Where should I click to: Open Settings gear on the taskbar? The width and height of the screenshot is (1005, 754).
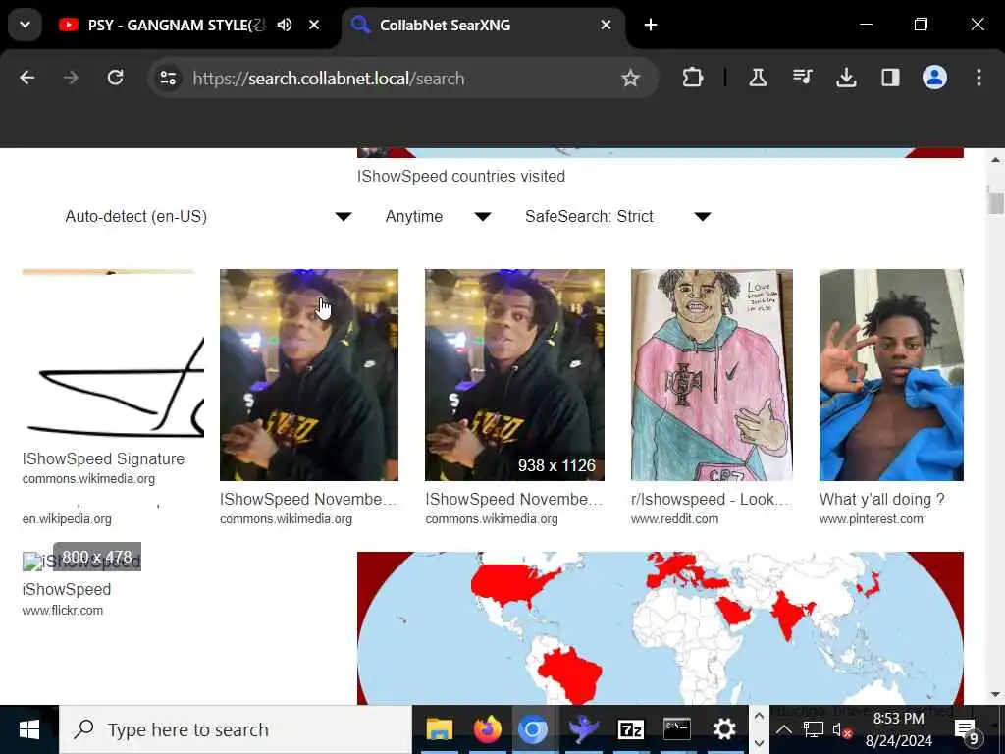(725, 729)
